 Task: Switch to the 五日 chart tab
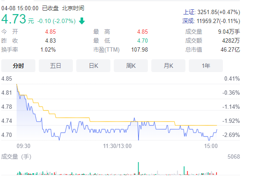[x=56, y=66]
